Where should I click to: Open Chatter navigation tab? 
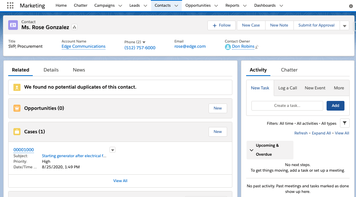80,6
